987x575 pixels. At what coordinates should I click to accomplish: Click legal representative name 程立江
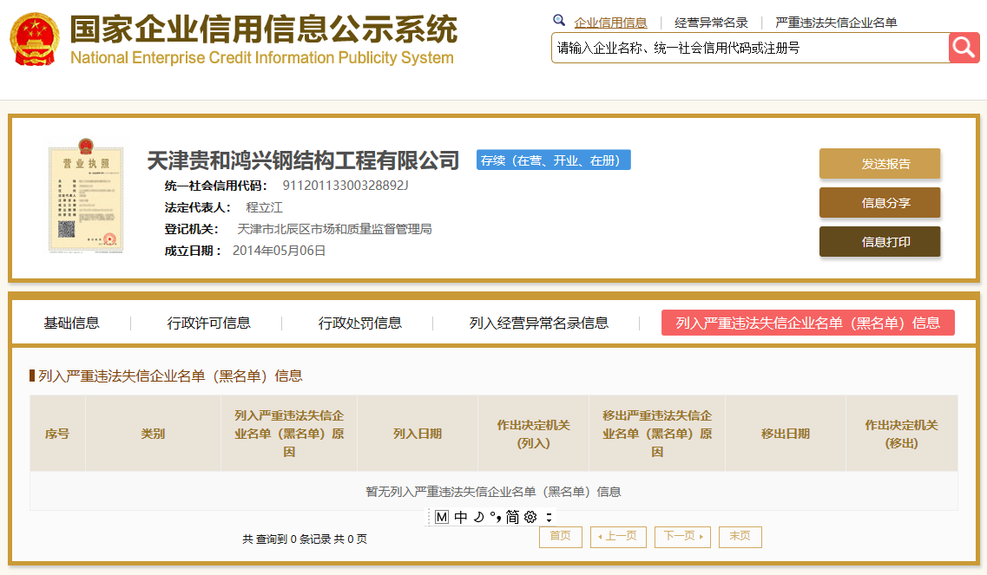[x=264, y=207]
